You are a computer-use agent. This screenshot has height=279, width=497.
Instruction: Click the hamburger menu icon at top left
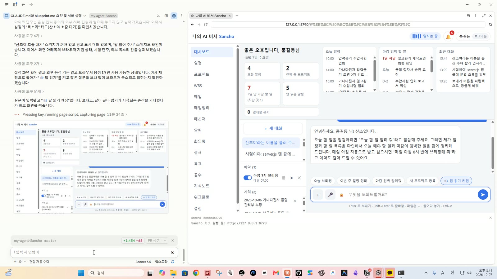click(7, 5)
